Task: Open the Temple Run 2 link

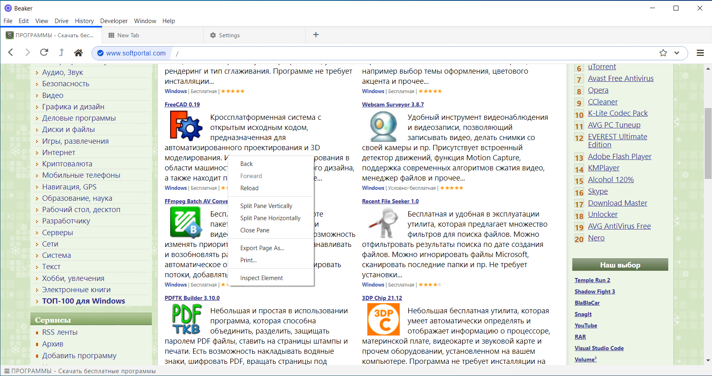Action: point(592,280)
